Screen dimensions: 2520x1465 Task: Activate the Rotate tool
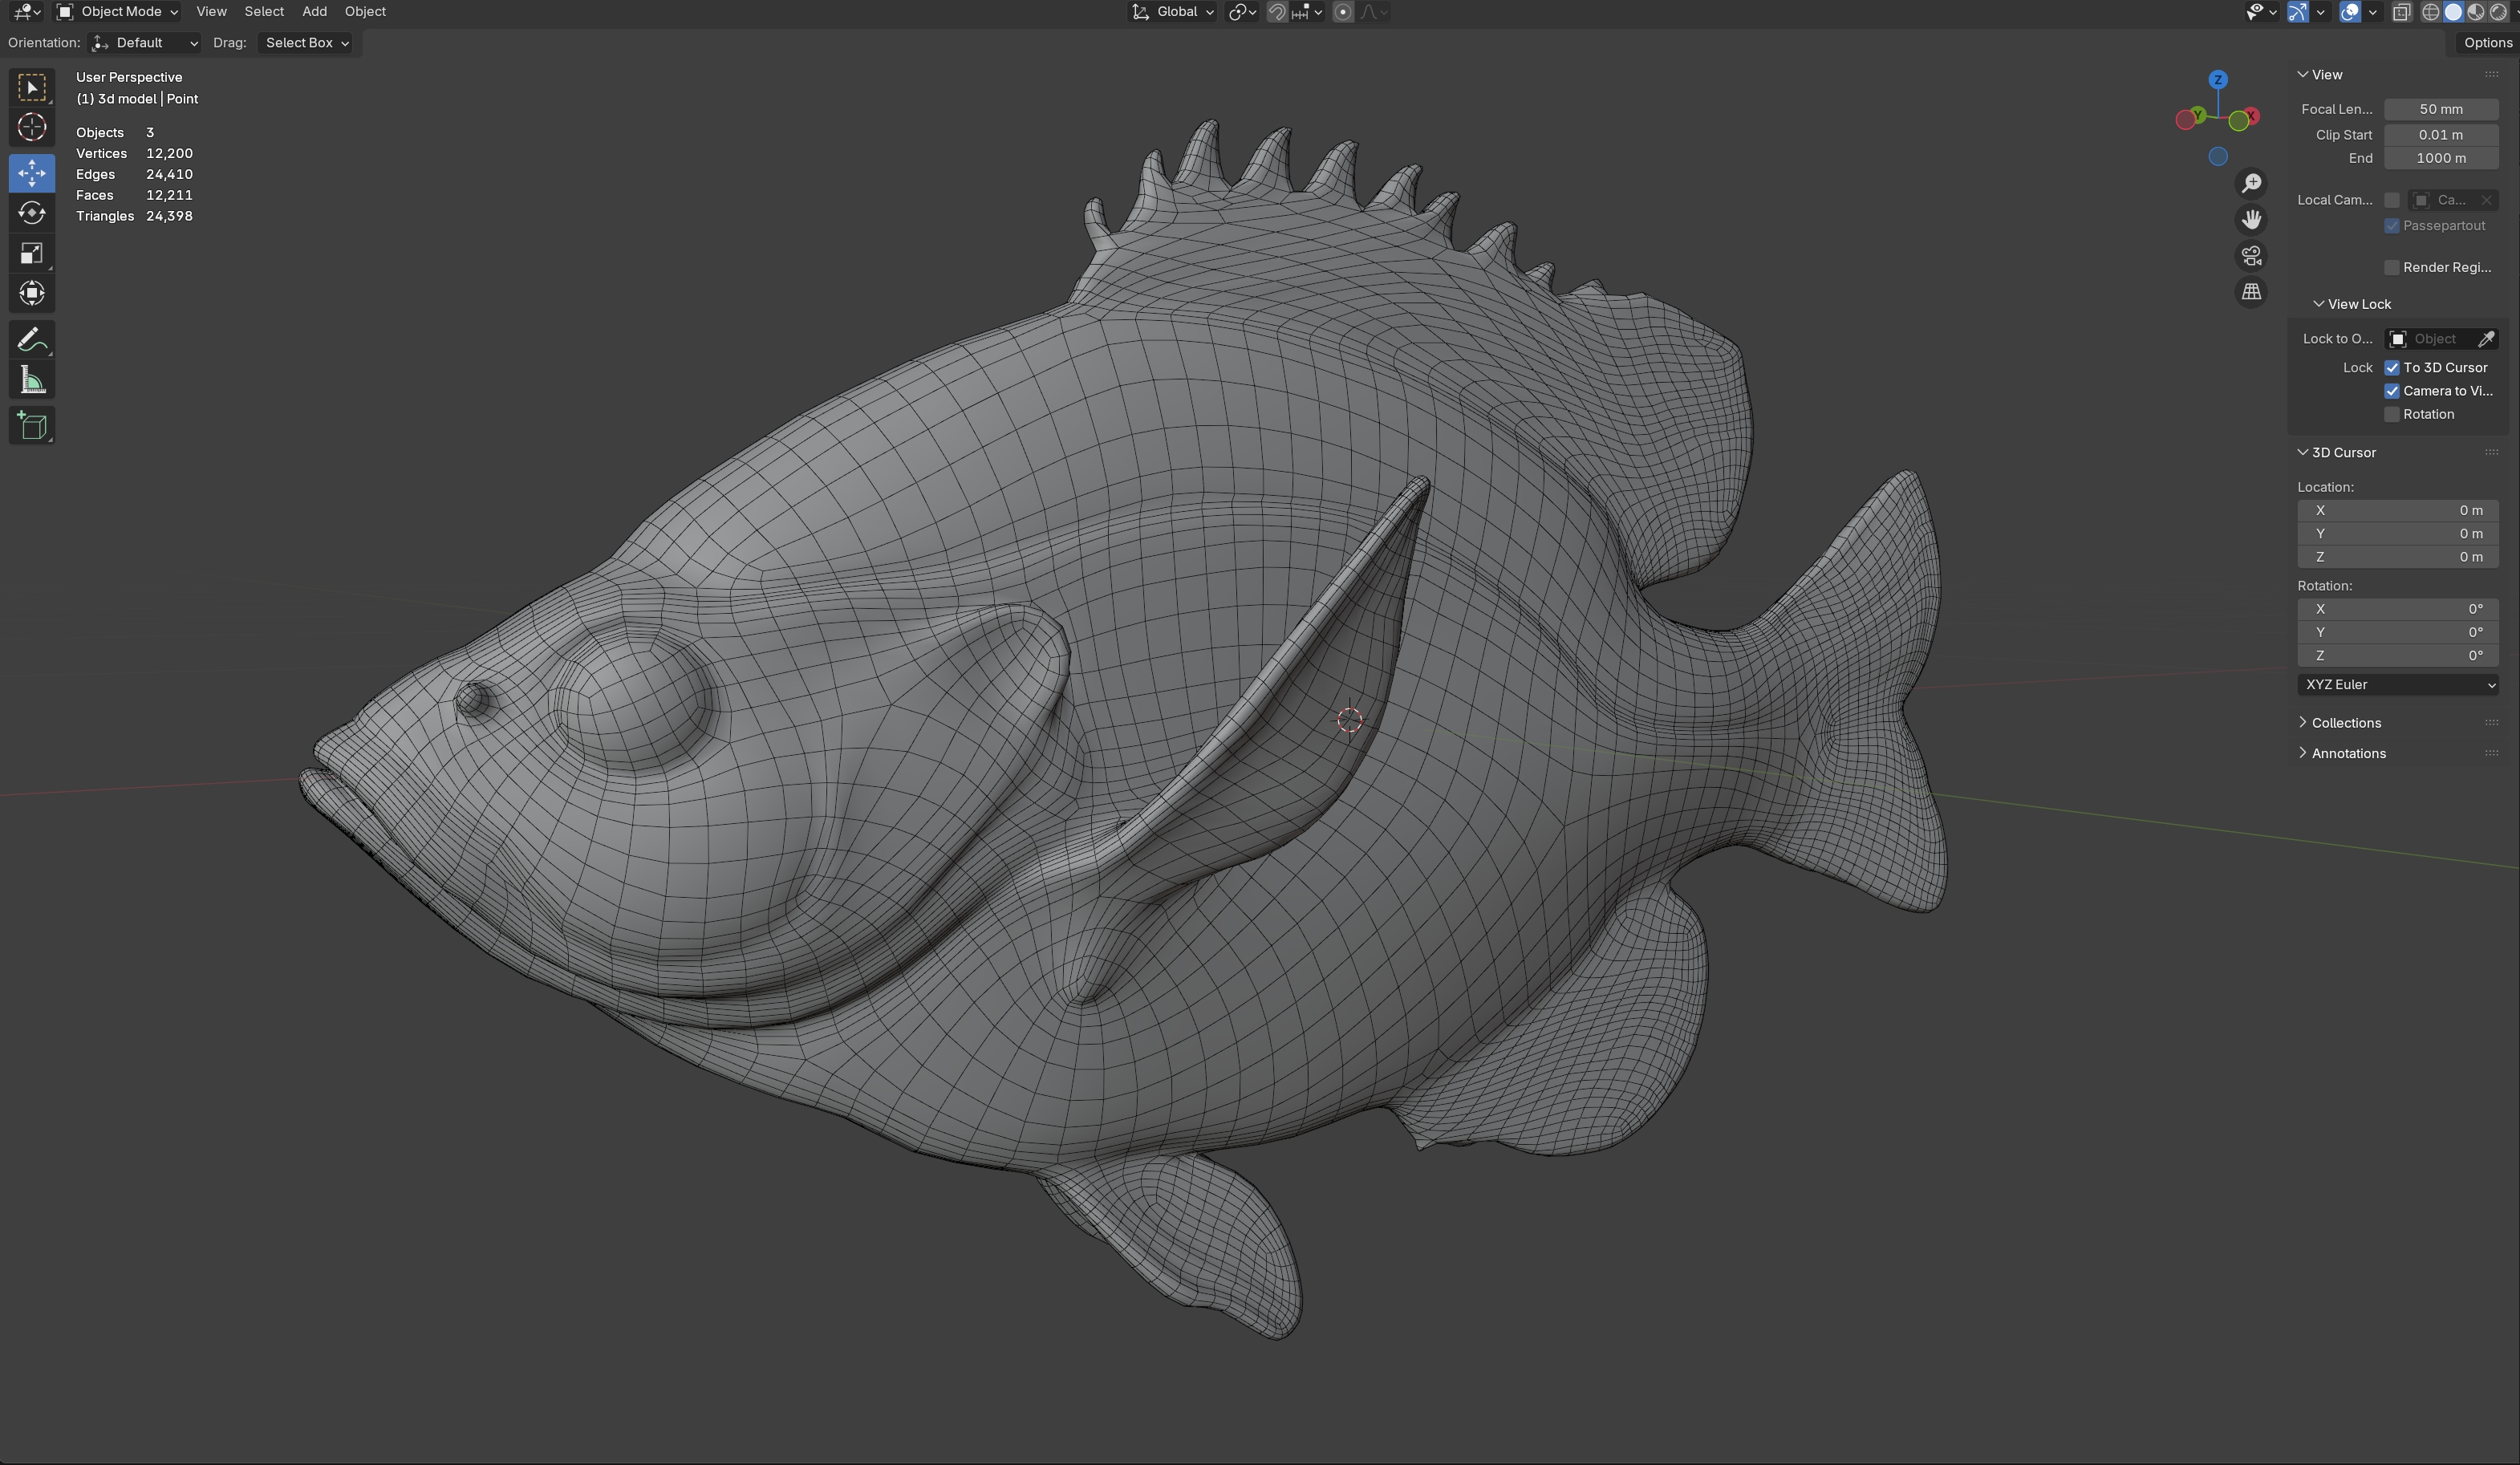(x=32, y=213)
